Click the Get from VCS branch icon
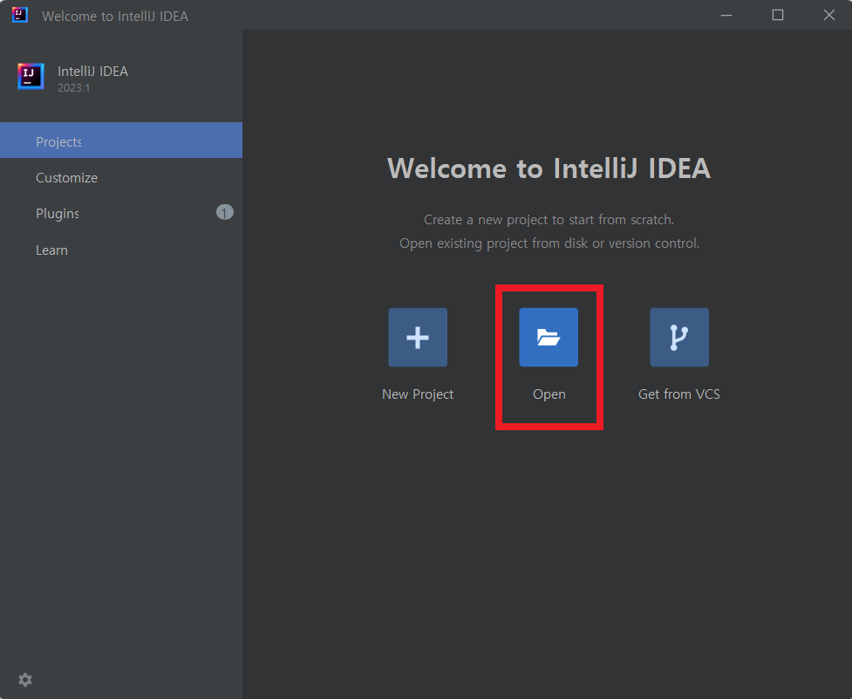This screenshot has height=699, width=852. point(679,337)
